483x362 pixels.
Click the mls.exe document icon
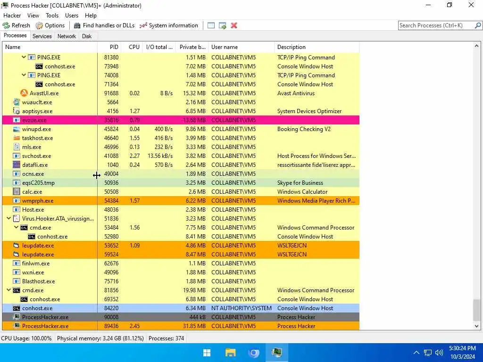(17, 147)
